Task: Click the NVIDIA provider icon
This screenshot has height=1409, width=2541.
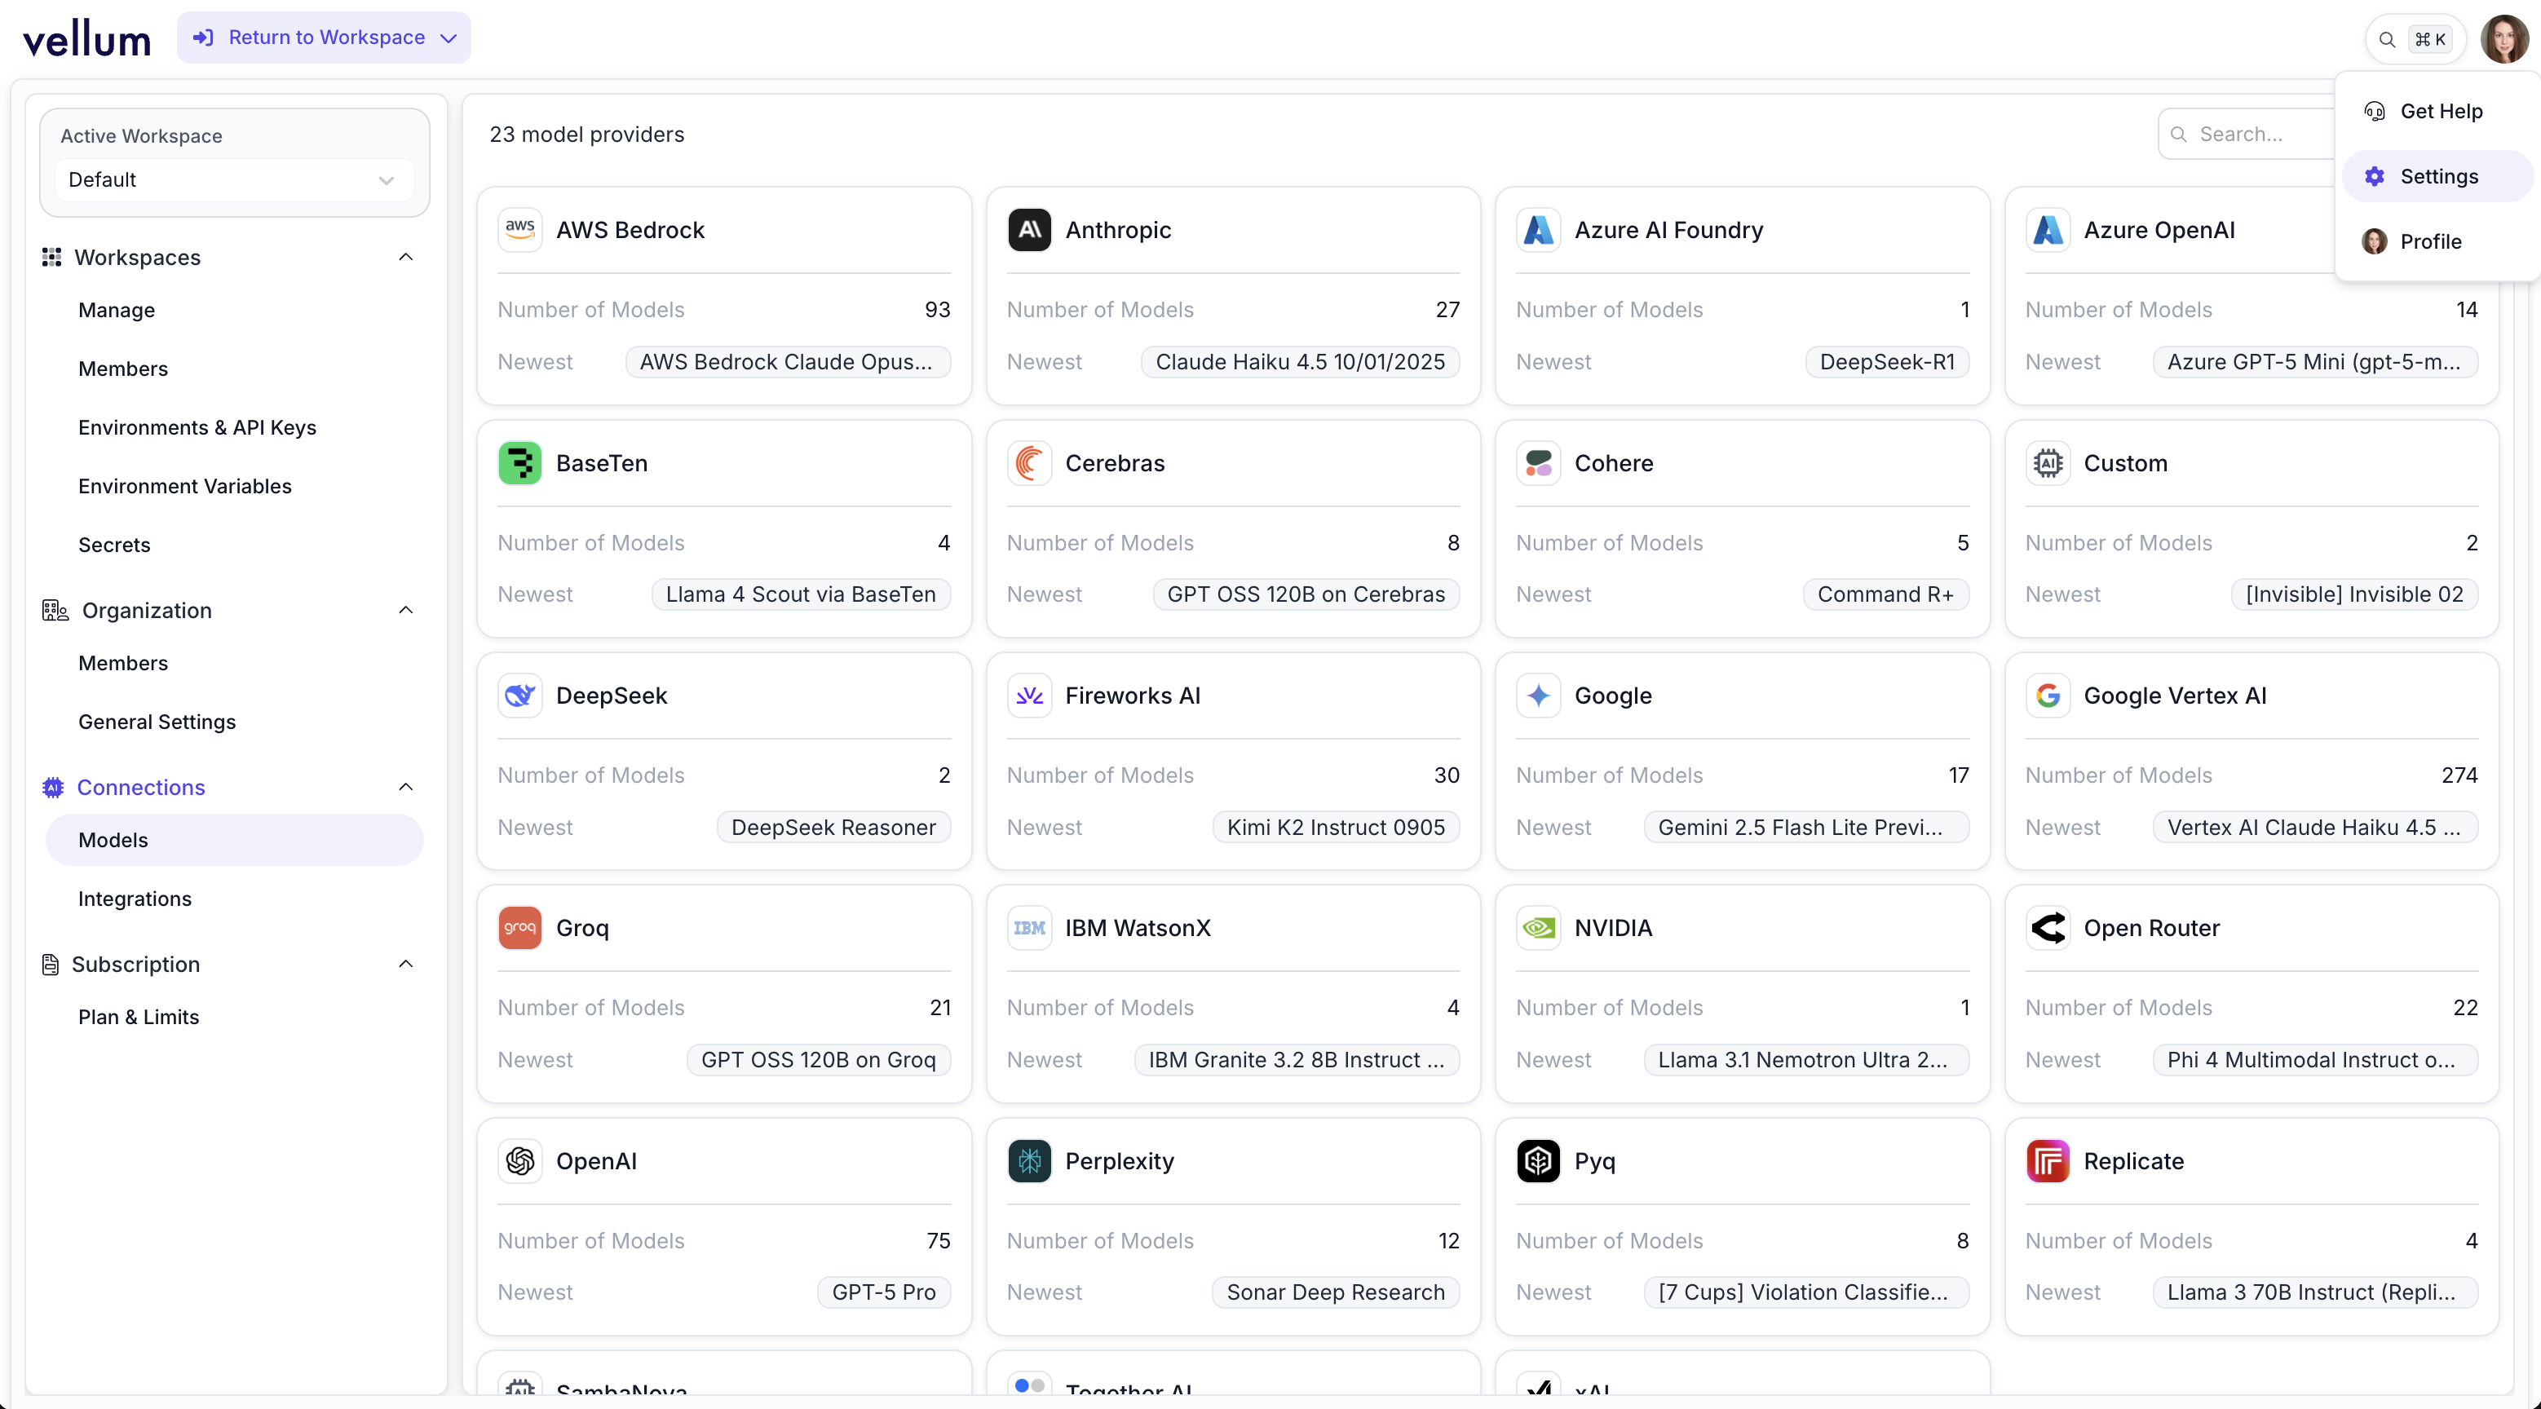Action: click(x=1538, y=927)
